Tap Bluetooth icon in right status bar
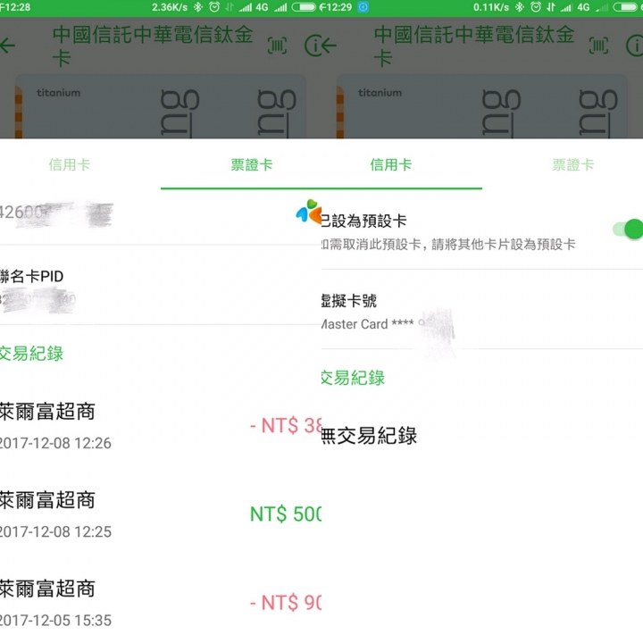The image size is (643, 643). (x=520, y=7)
